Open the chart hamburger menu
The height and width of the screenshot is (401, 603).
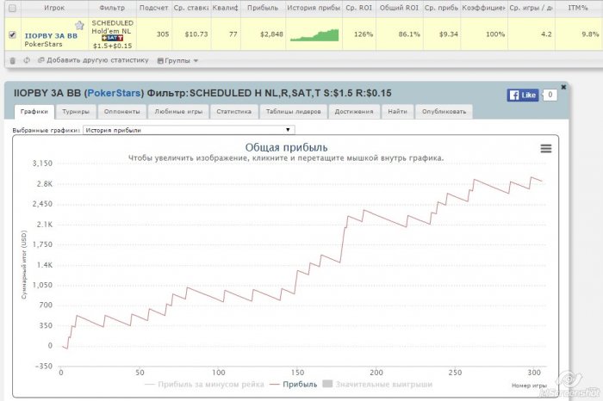546,149
